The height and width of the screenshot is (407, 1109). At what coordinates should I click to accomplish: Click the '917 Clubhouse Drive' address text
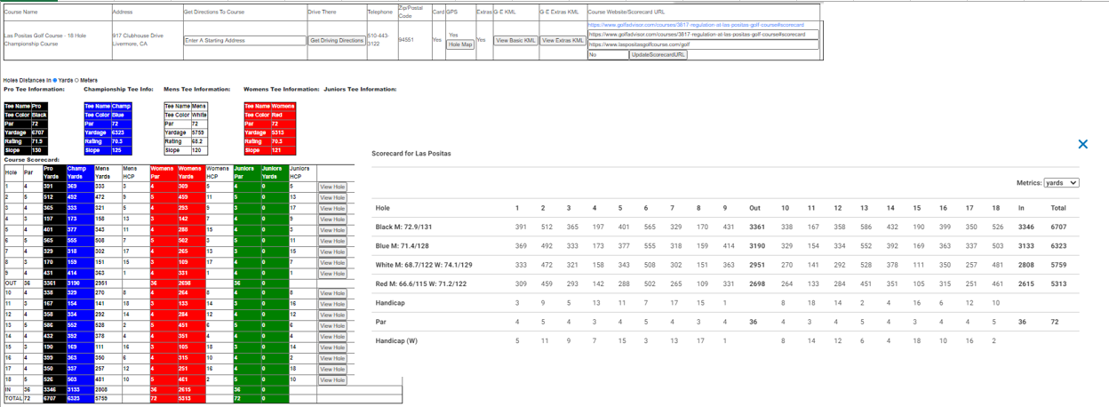(138, 36)
